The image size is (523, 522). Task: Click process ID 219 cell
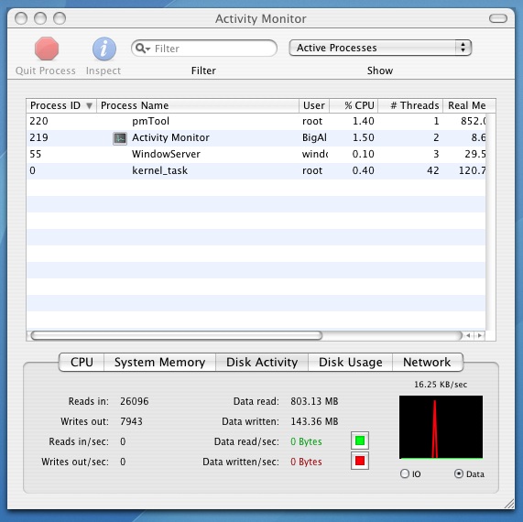[x=38, y=137]
